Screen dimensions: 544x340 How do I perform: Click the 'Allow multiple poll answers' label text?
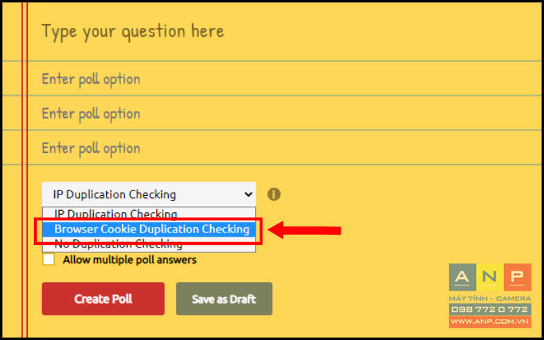coord(129,260)
